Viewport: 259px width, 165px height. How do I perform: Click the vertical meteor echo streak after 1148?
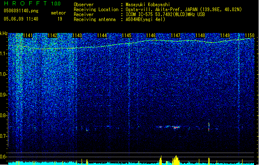click(x=209, y=127)
